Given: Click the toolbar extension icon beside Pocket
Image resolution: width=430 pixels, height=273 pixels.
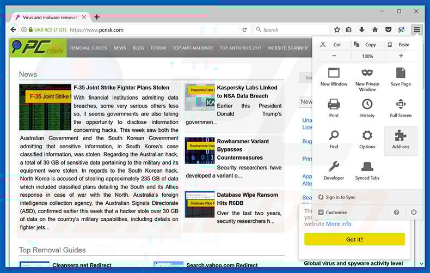Looking at the screenshot, I should point(402,29).
